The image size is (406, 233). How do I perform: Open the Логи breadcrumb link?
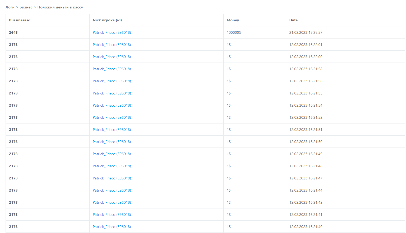(x=10, y=7)
